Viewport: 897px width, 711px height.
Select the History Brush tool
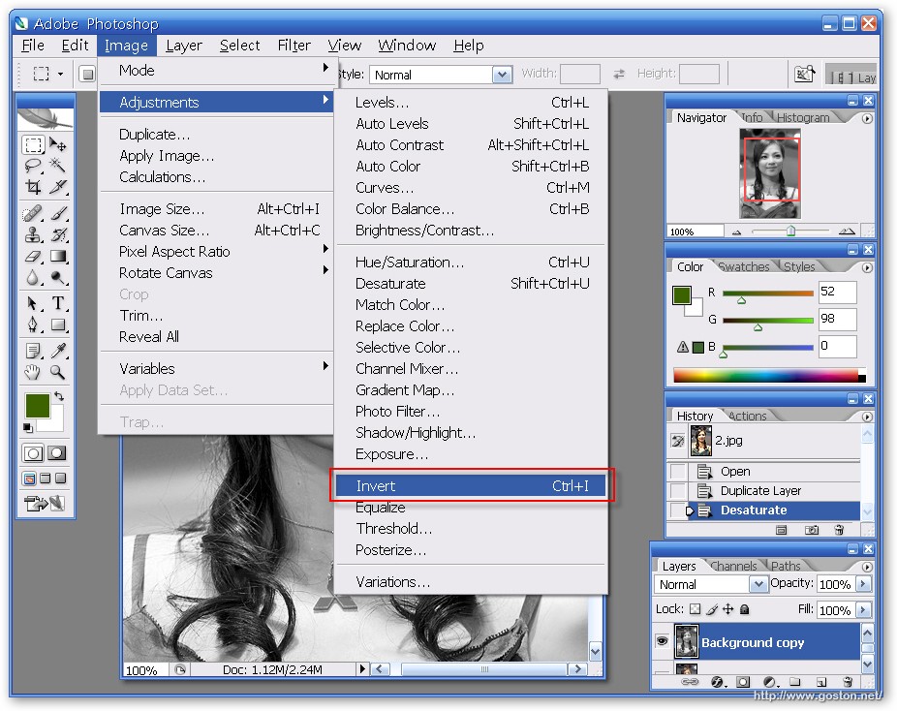pos(58,234)
